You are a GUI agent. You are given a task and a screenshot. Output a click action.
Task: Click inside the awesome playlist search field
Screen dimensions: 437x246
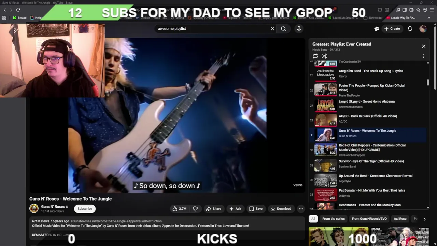click(212, 29)
